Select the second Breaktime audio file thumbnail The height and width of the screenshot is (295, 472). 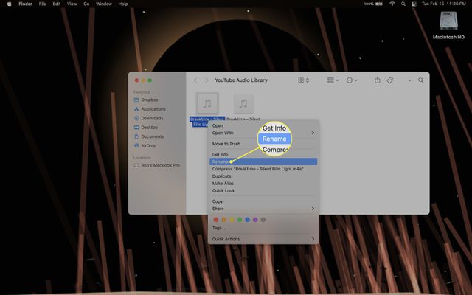pos(243,104)
